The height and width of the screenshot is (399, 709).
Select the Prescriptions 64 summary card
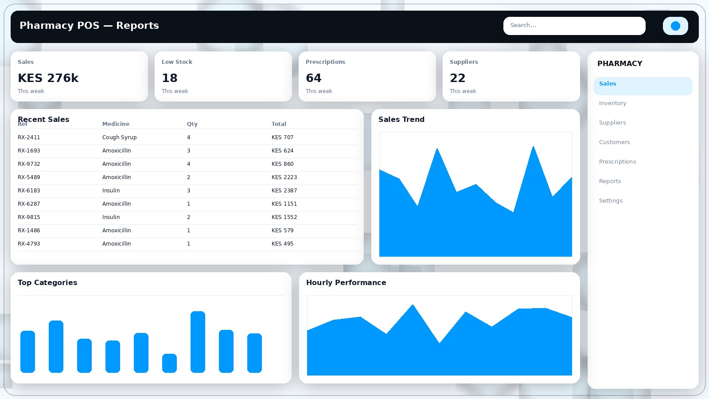[x=367, y=76]
